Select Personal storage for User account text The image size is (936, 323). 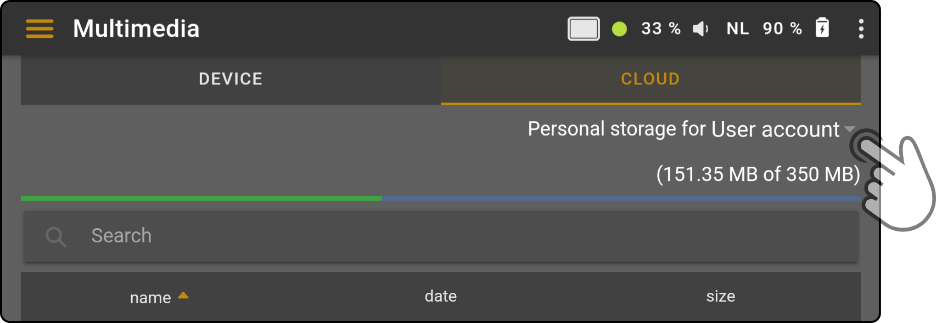coord(683,129)
